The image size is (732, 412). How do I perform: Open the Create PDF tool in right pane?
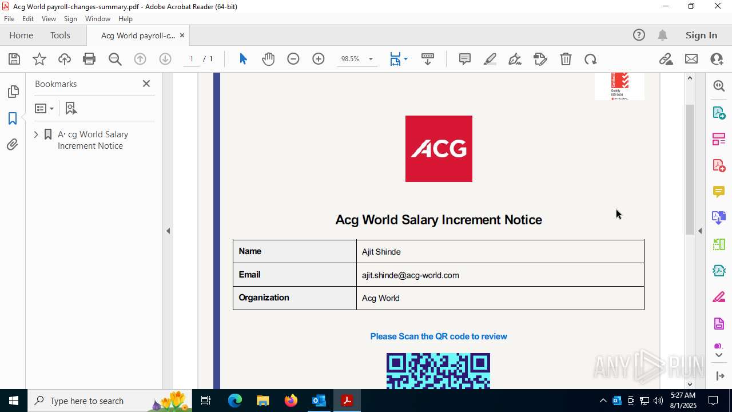pyautogui.click(x=719, y=165)
